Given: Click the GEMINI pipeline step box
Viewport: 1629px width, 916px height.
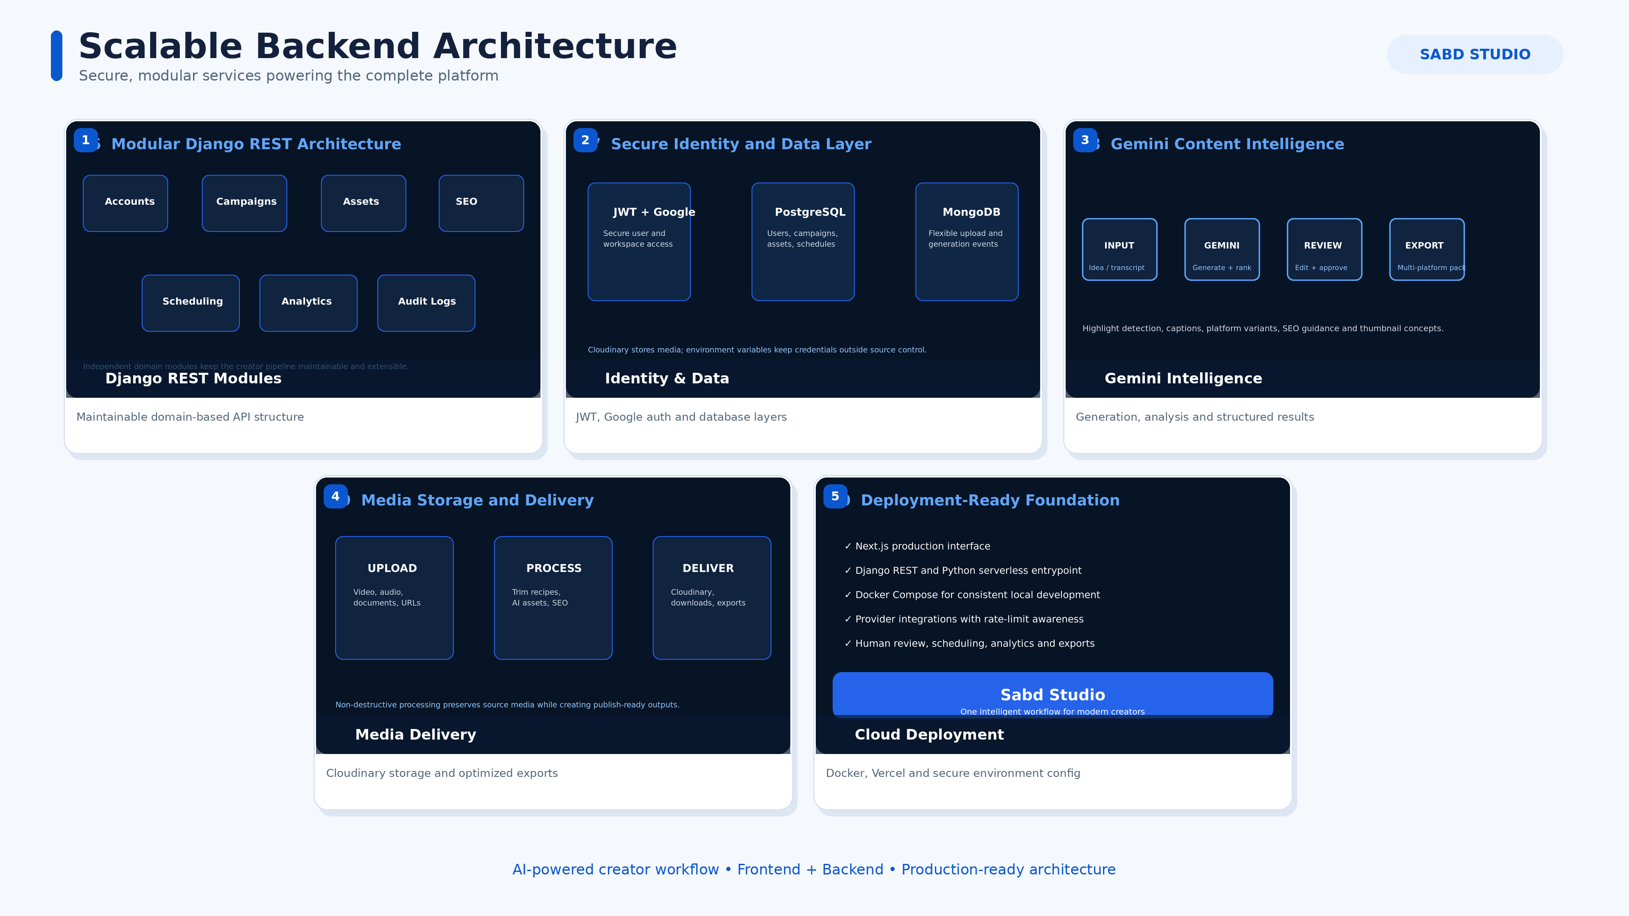Looking at the screenshot, I should pyautogui.click(x=1222, y=249).
